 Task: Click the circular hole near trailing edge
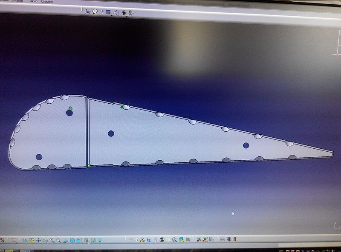246,145
